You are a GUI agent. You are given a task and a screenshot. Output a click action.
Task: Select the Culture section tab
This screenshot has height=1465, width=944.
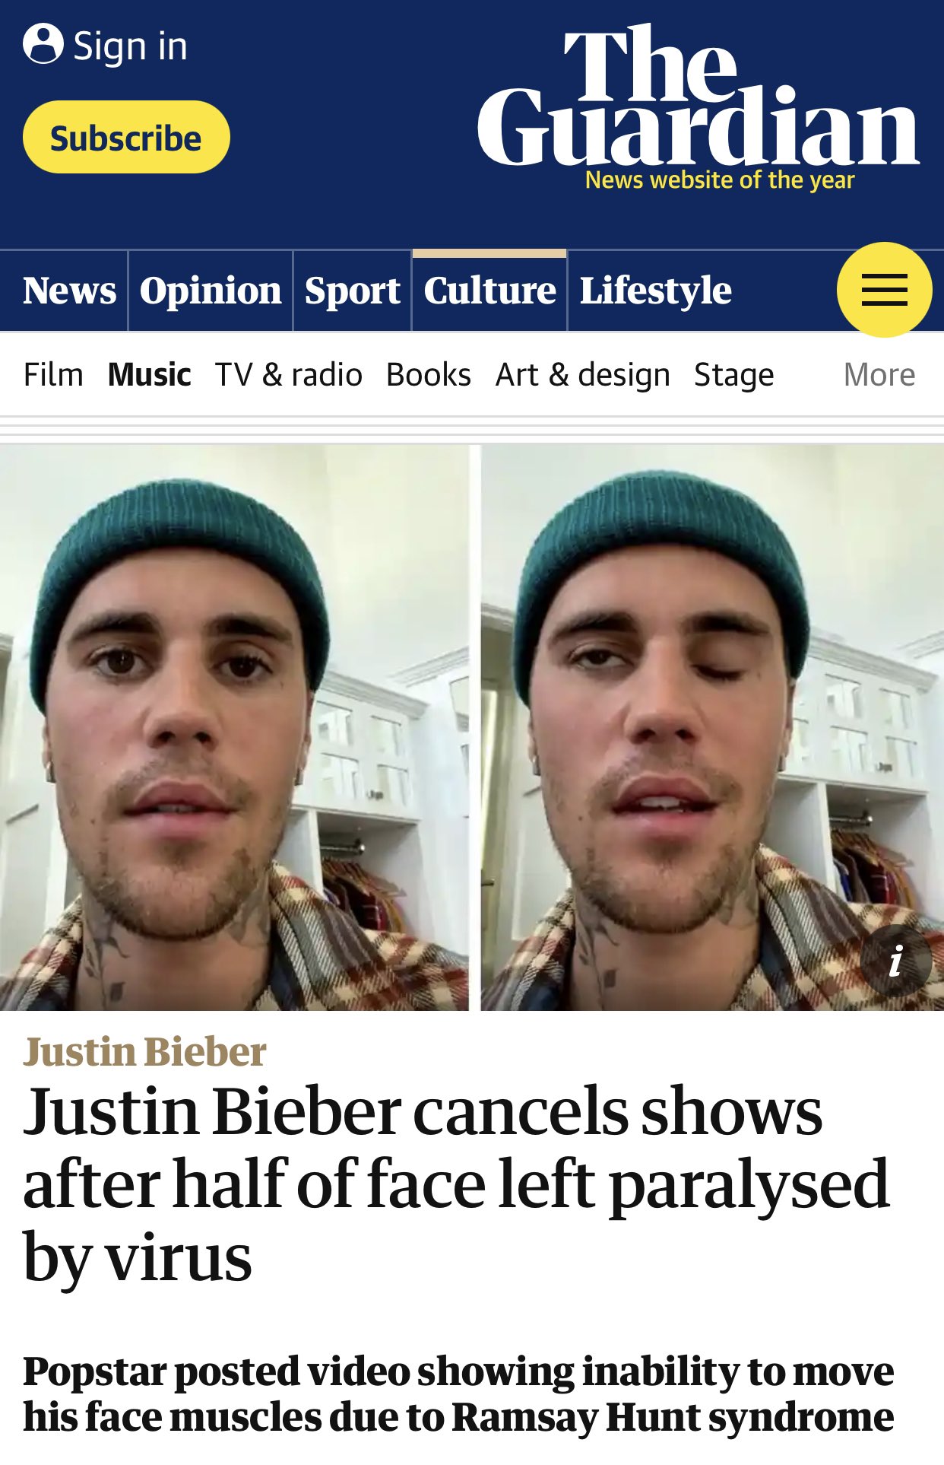tap(489, 291)
